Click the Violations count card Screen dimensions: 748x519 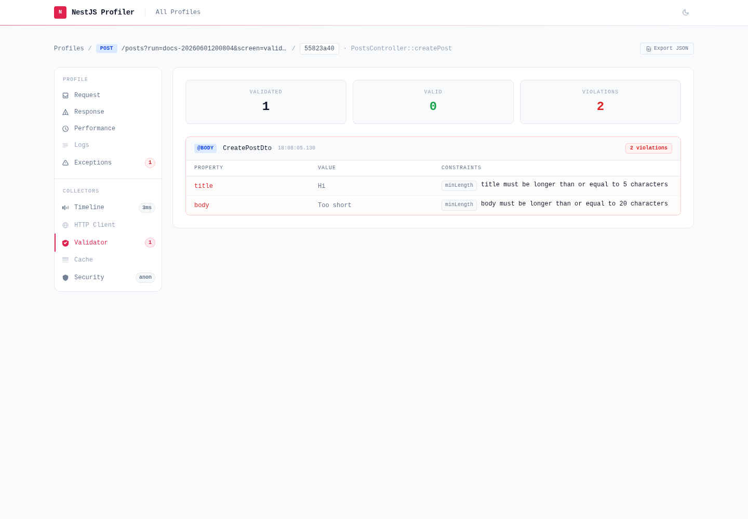pyautogui.click(x=600, y=102)
